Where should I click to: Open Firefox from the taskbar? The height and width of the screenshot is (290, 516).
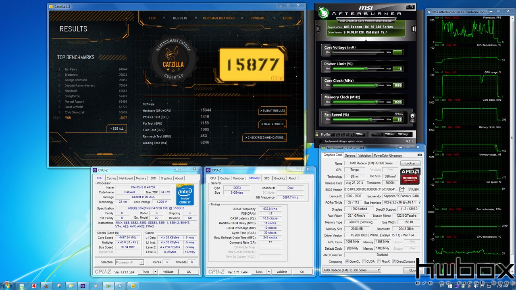(x=46, y=286)
